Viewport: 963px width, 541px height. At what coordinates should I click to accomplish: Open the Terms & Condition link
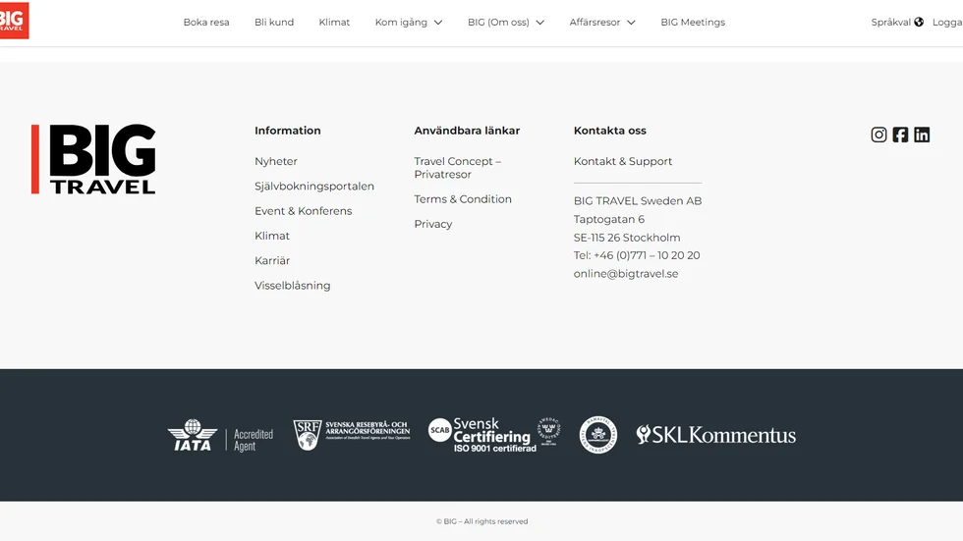[463, 198]
